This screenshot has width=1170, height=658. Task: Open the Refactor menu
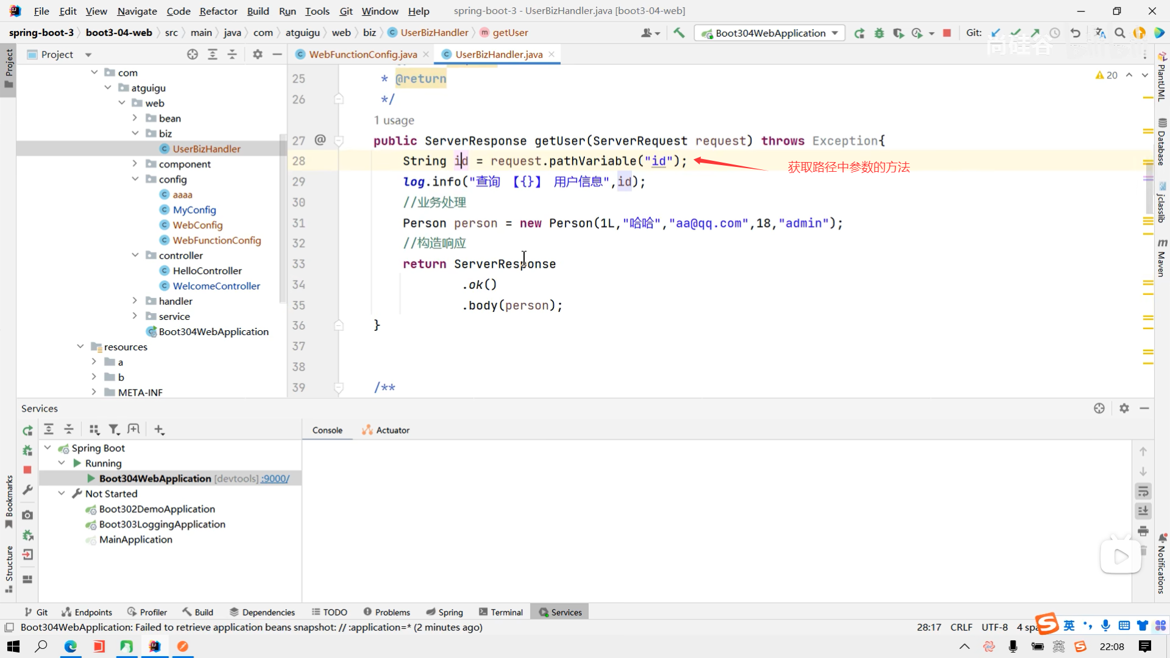click(218, 11)
